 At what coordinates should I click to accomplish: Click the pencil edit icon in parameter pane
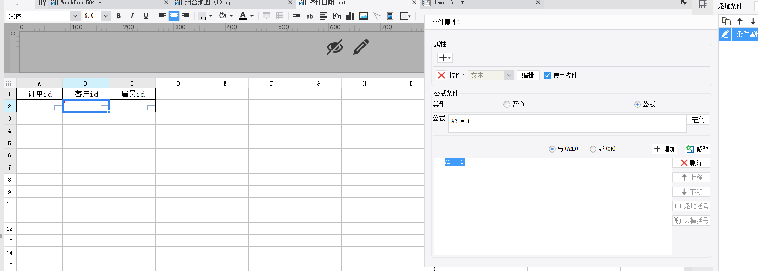[361, 47]
